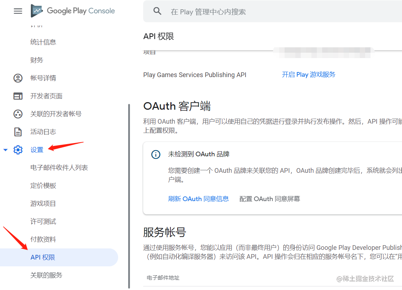Click the 未检测到 OAuth 品牌 notice title
Image resolution: width=402 pixels, height=290 pixels.
click(199, 154)
